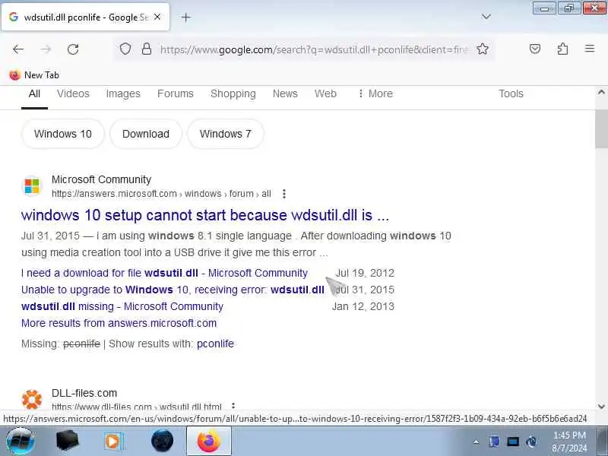The height and width of the screenshot is (456, 608).
Task: Open 'windows 10 setup cannot start' result
Action: tap(205, 215)
